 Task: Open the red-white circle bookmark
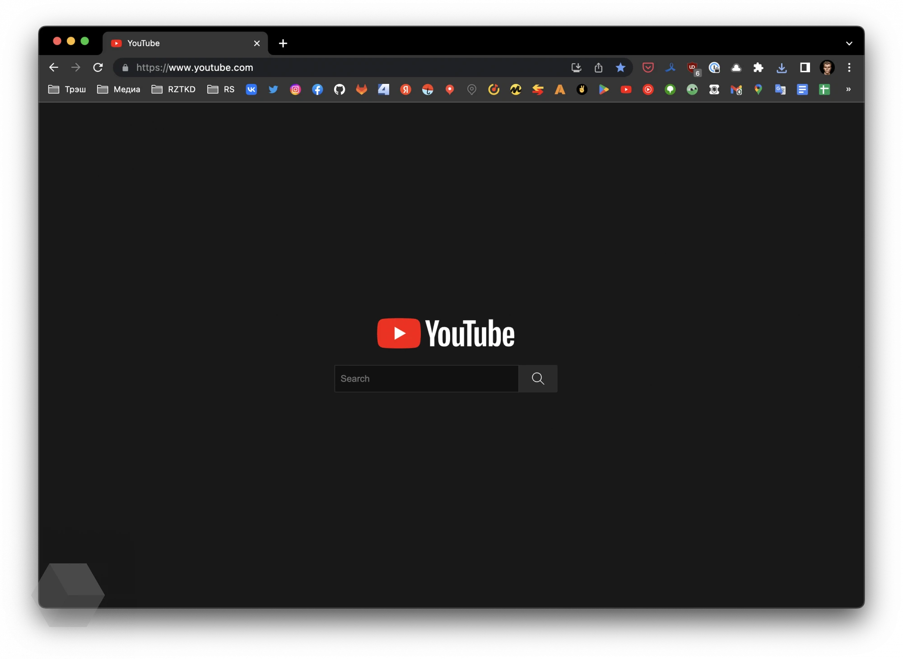(x=428, y=89)
